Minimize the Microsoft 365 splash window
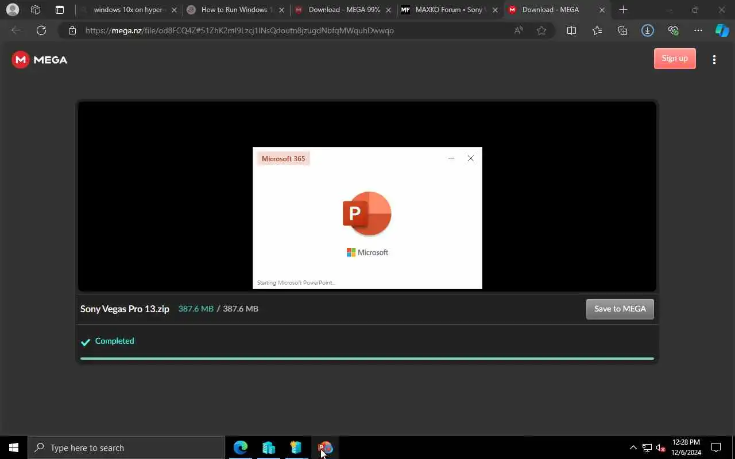The image size is (735, 459). pyautogui.click(x=451, y=158)
